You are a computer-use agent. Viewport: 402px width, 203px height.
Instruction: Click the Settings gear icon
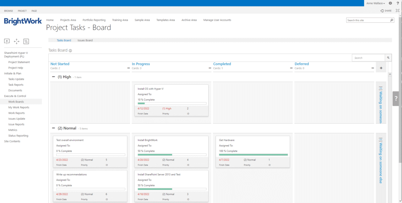[390, 3]
